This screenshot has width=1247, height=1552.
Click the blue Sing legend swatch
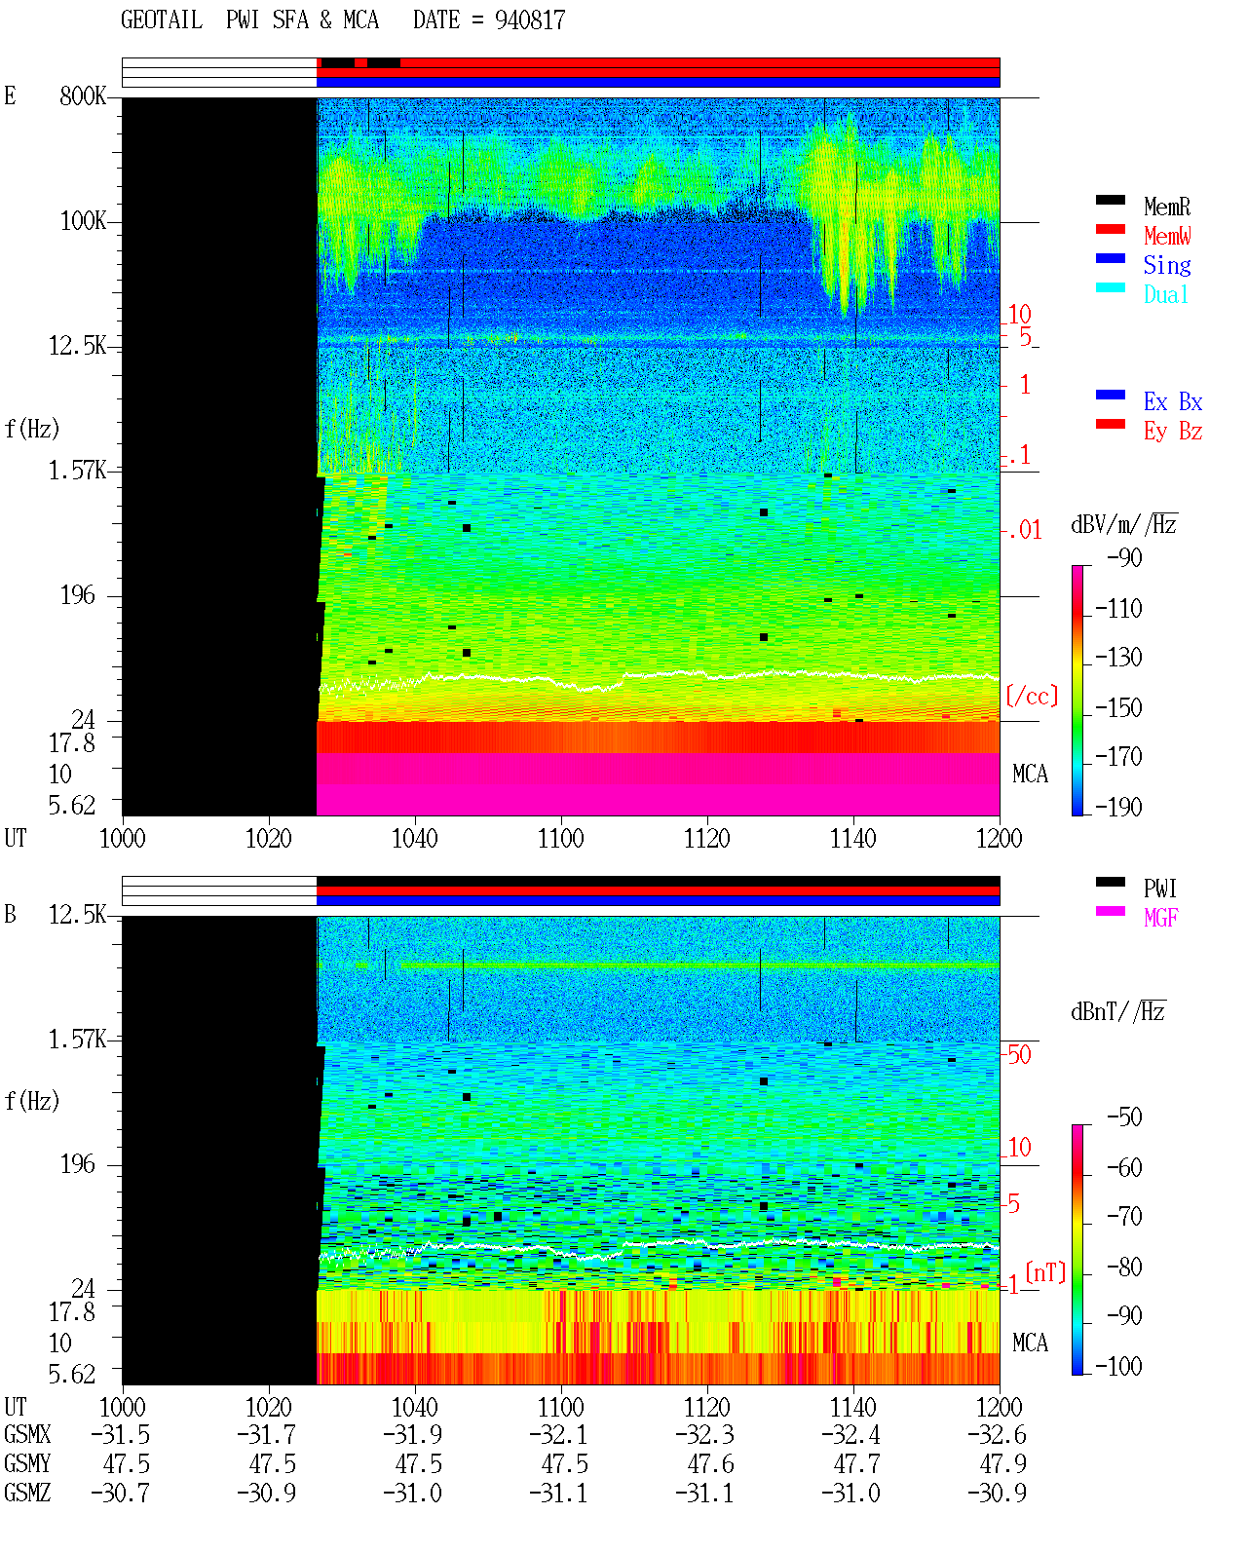(1110, 258)
